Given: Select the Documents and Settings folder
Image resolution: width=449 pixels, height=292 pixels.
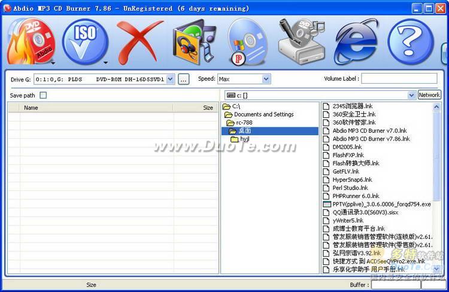Looking at the screenshot, I should coord(263,114).
